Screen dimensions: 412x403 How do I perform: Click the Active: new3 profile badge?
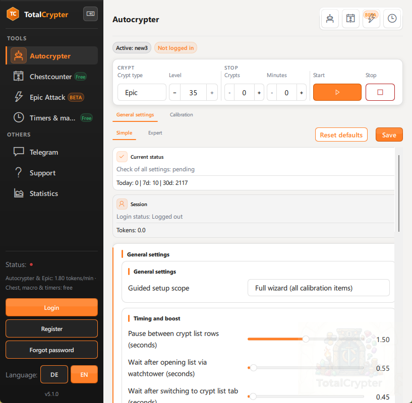pos(132,48)
